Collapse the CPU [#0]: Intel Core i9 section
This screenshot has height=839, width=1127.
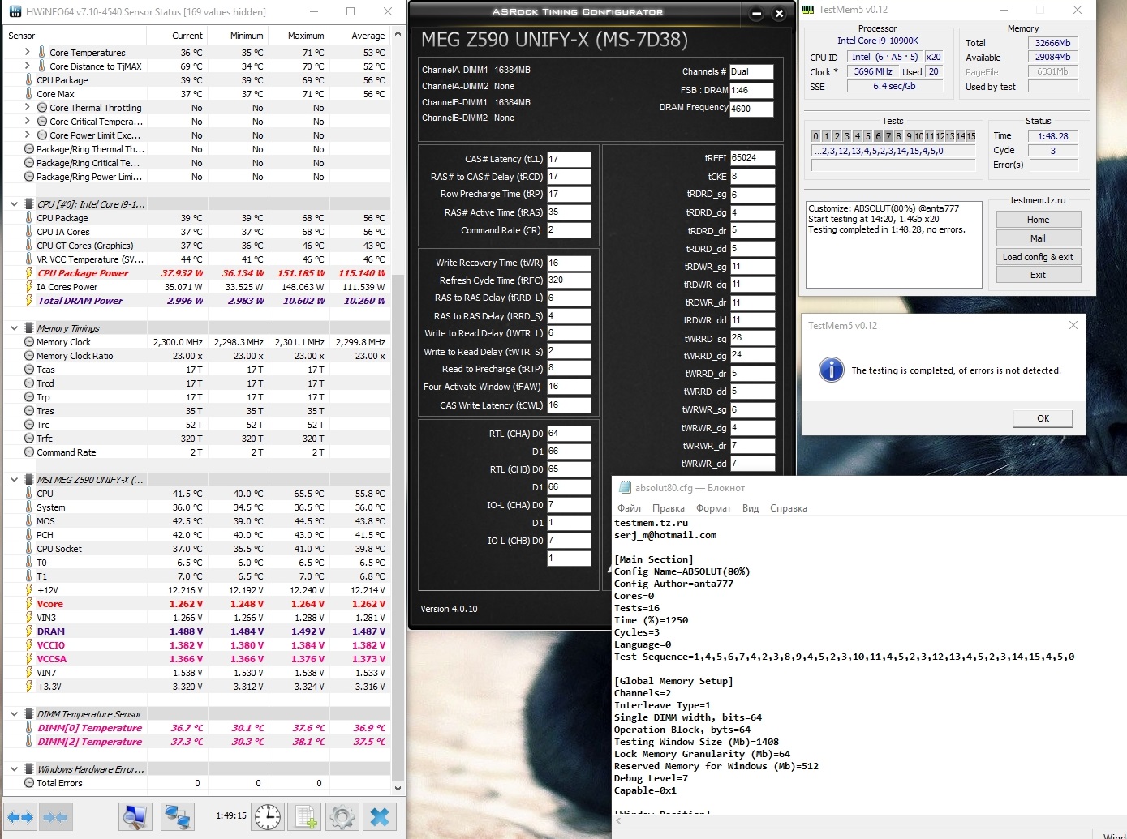14,204
